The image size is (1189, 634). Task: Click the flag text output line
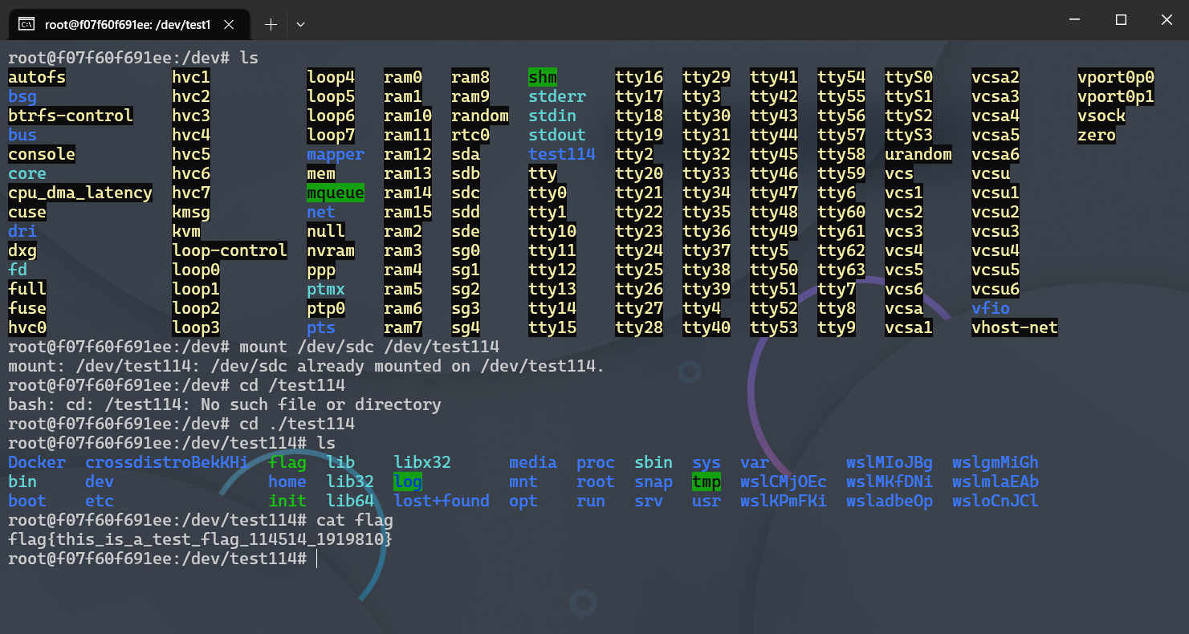(x=200, y=539)
